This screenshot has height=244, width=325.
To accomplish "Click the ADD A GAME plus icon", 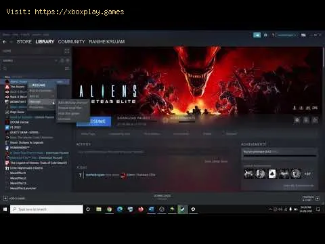I will tap(5, 199).
